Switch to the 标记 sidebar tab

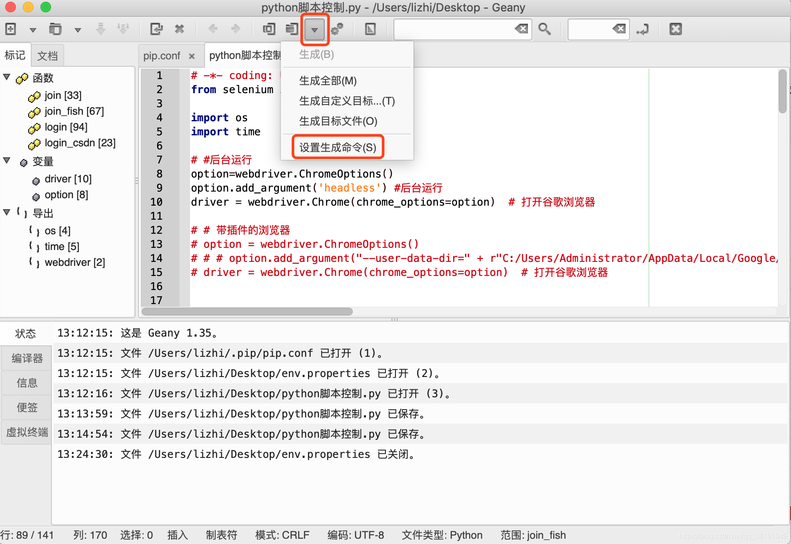(x=15, y=55)
